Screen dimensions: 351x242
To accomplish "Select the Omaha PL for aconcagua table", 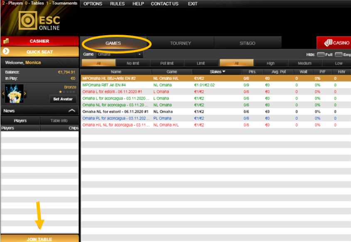I will (216, 119).
